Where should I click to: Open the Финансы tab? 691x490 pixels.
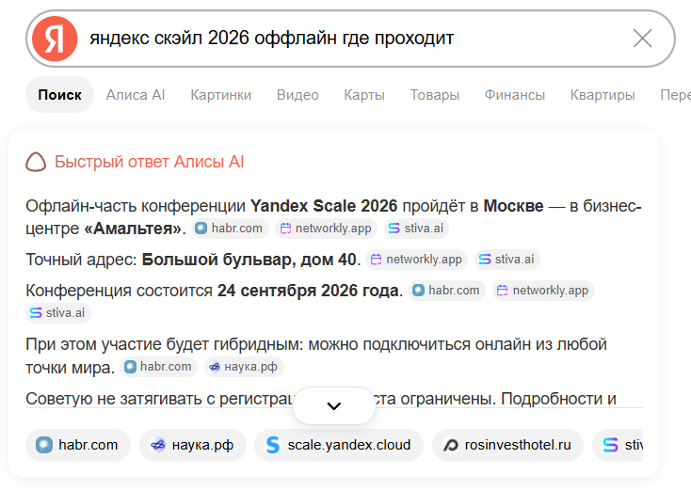[515, 95]
